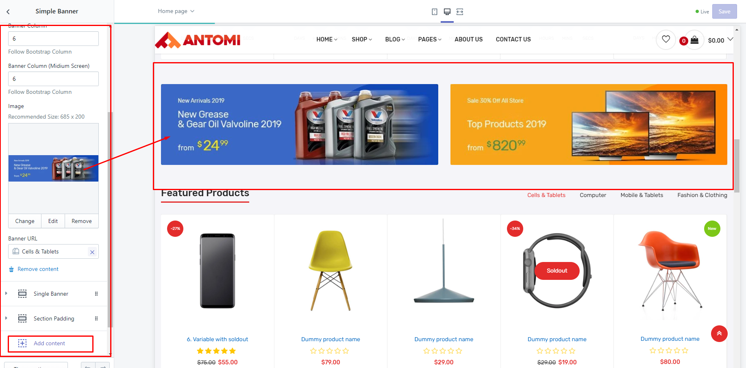The image size is (746, 368).
Task: Click the Banner Column input field
Action: tap(53, 39)
